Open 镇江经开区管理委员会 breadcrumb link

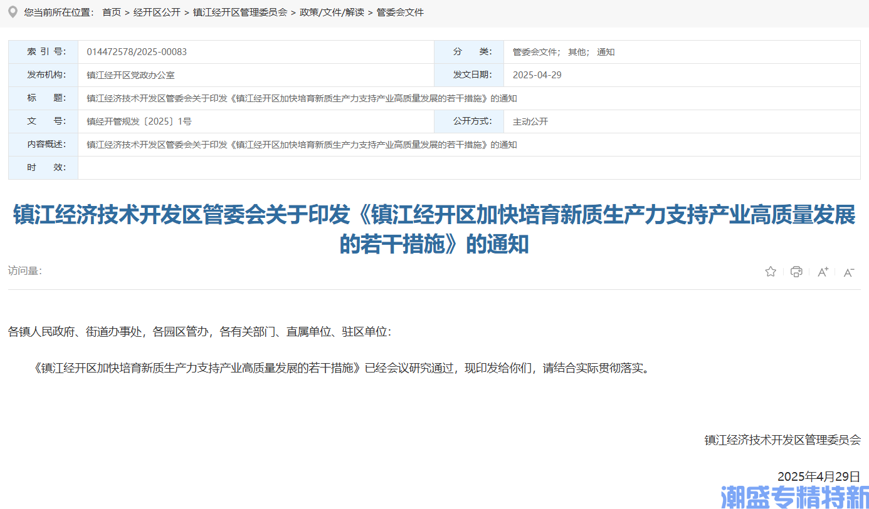click(240, 12)
